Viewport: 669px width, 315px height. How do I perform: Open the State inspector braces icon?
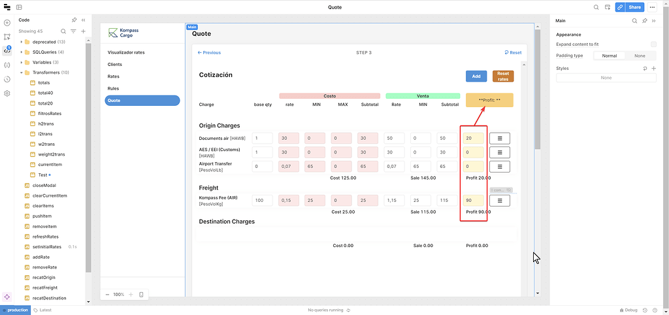7,65
